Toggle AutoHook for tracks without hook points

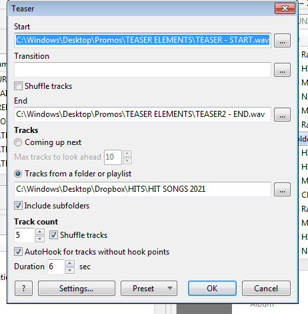tap(18, 252)
